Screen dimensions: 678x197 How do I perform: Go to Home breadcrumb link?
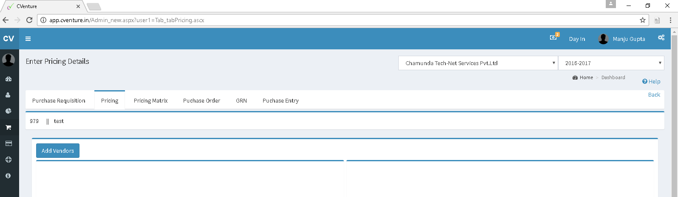click(x=586, y=77)
